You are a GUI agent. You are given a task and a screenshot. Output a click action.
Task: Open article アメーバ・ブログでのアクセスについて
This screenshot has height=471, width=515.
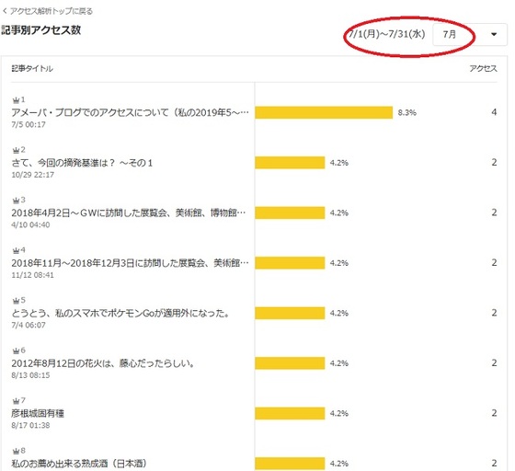[130, 112]
